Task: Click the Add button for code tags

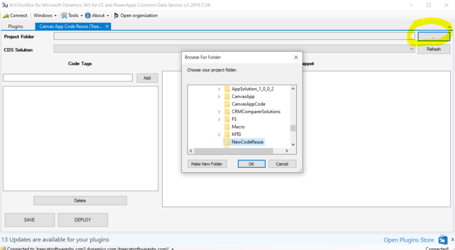Action: click(x=147, y=78)
